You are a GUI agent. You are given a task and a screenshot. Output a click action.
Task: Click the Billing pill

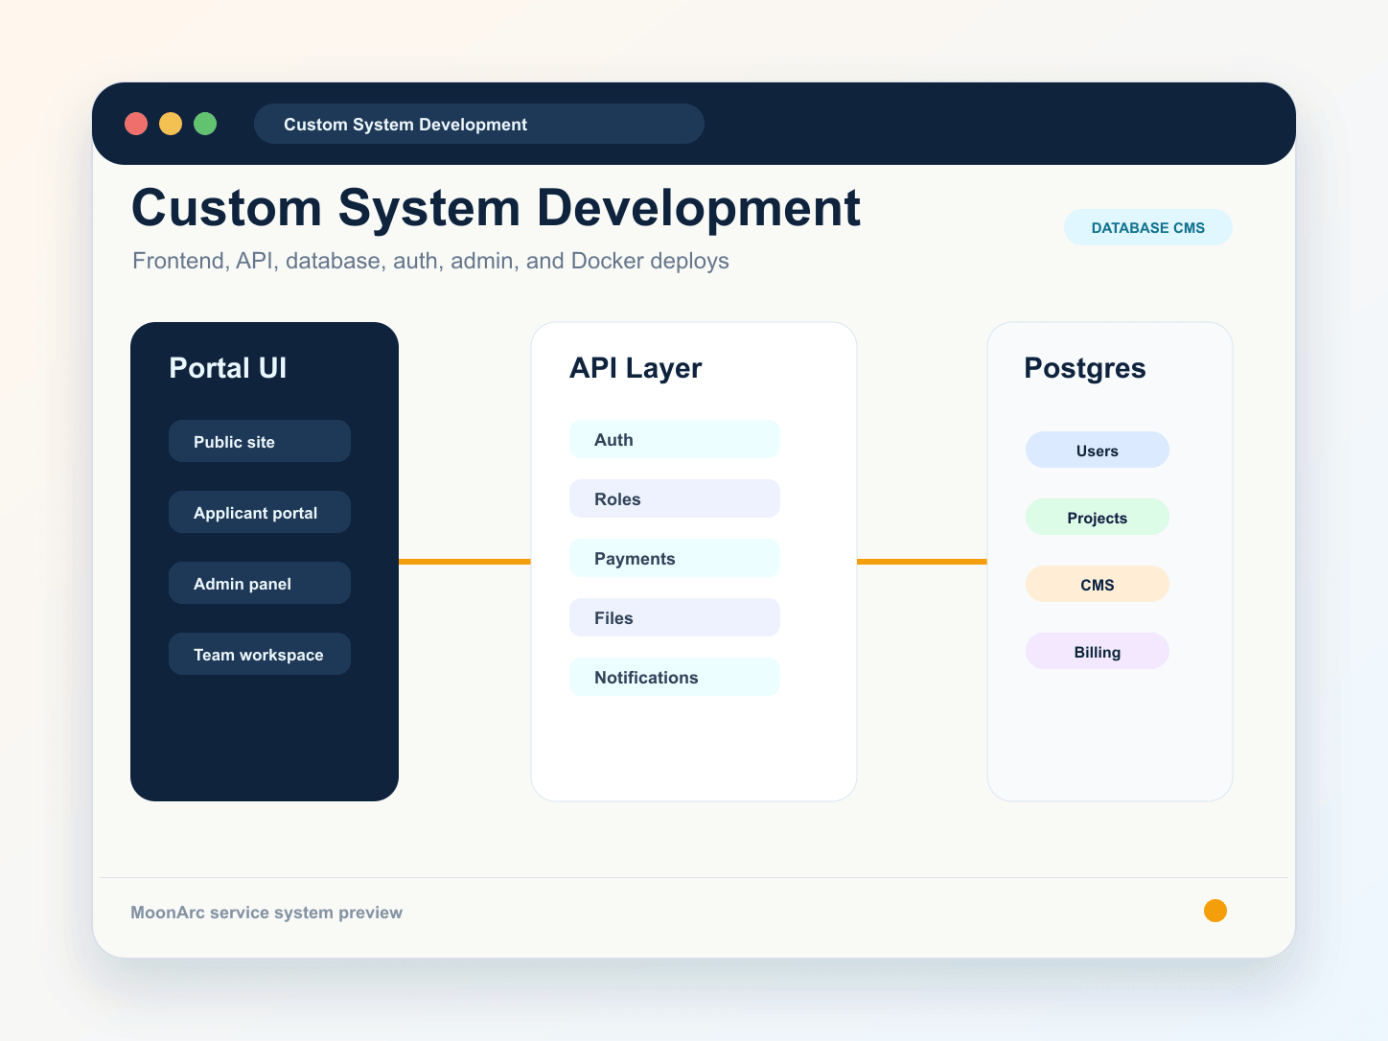(1098, 651)
